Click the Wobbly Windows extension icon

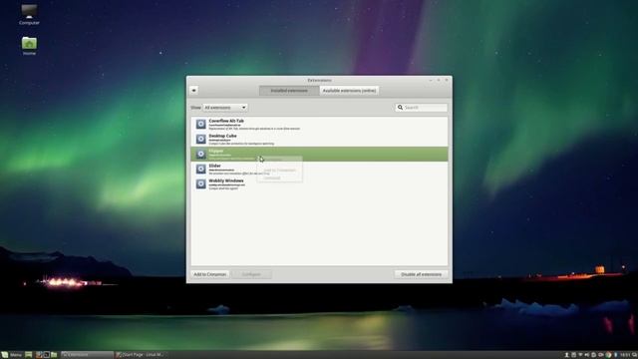click(x=200, y=183)
